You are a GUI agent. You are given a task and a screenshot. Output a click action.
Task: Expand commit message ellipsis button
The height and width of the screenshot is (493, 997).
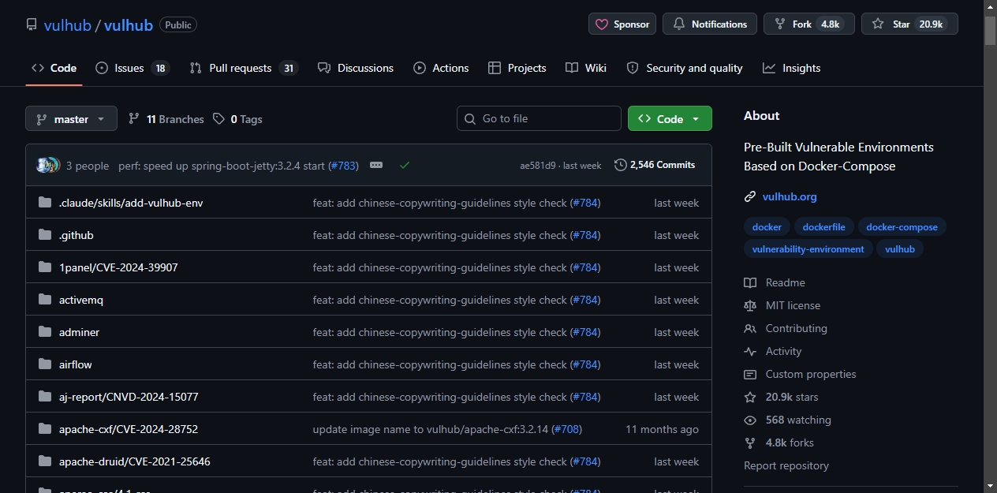(376, 165)
